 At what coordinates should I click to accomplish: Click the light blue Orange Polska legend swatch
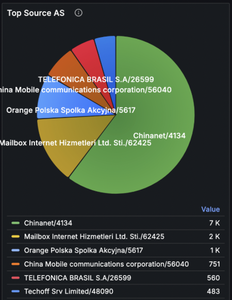pos(15,250)
